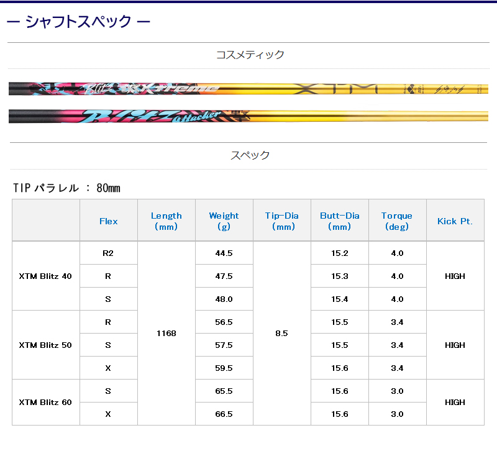The image size is (497, 451).
Task: Click the コスメティック section title
Action: (250, 55)
